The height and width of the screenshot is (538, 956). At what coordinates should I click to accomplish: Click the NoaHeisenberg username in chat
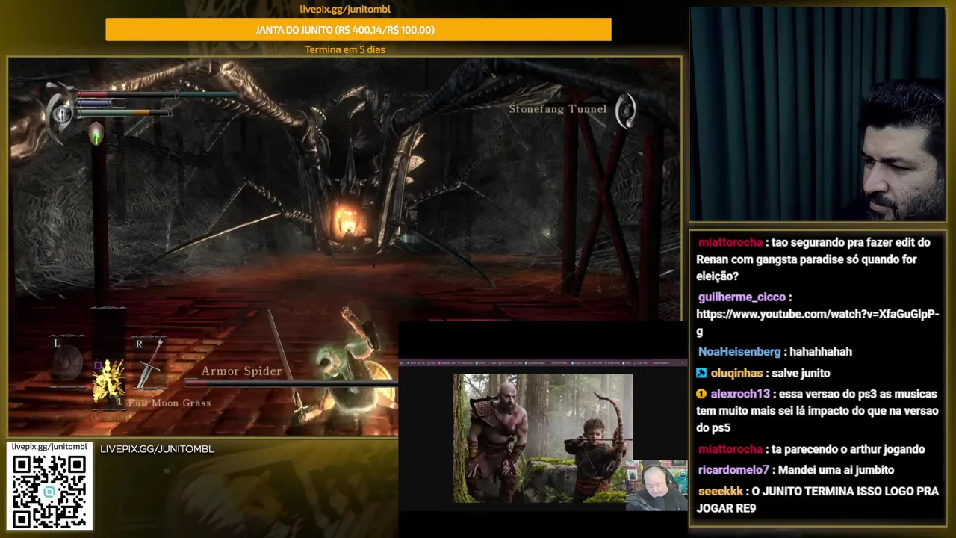tap(739, 351)
